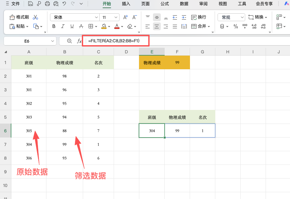
Task: Click the 换行 wrap text button
Action: [199, 17]
